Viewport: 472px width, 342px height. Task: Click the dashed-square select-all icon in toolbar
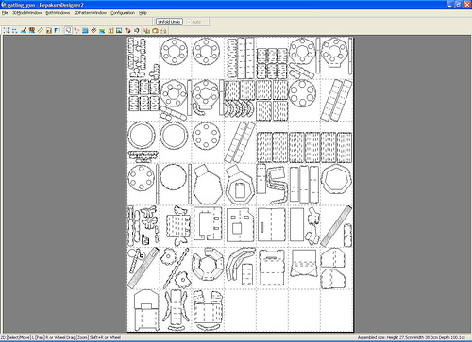click(7, 30)
